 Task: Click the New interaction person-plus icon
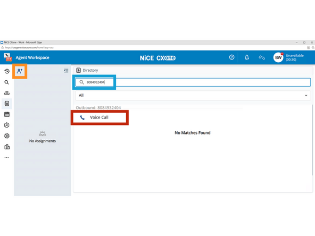(20, 71)
